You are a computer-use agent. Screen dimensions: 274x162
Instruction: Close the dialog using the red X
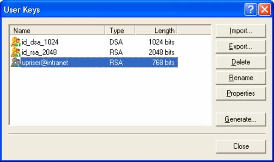264,10
